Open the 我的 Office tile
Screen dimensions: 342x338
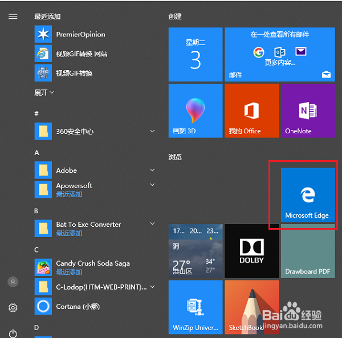tap(252, 111)
